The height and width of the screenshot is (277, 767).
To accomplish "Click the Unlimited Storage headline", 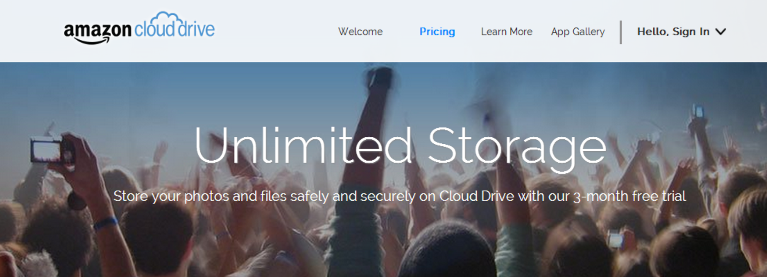I will tap(400, 146).
